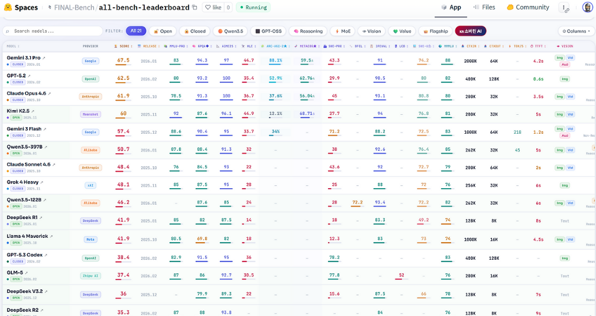Open Claude Opus 4.6 external link arrow
596x316 pixels.
pos(50,93)
